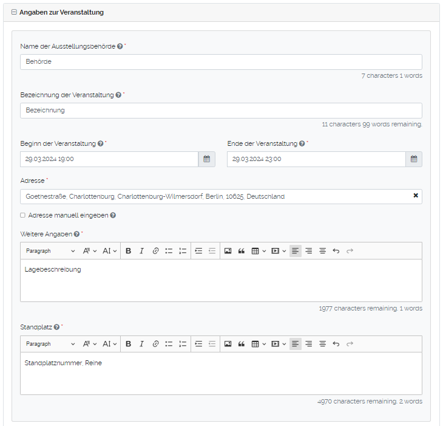Image resolution: width=443 pixels, height=426 pixels.
Task: Show help for Bezeichnung der Veranstaltung
Action: [x=118, y=95]
